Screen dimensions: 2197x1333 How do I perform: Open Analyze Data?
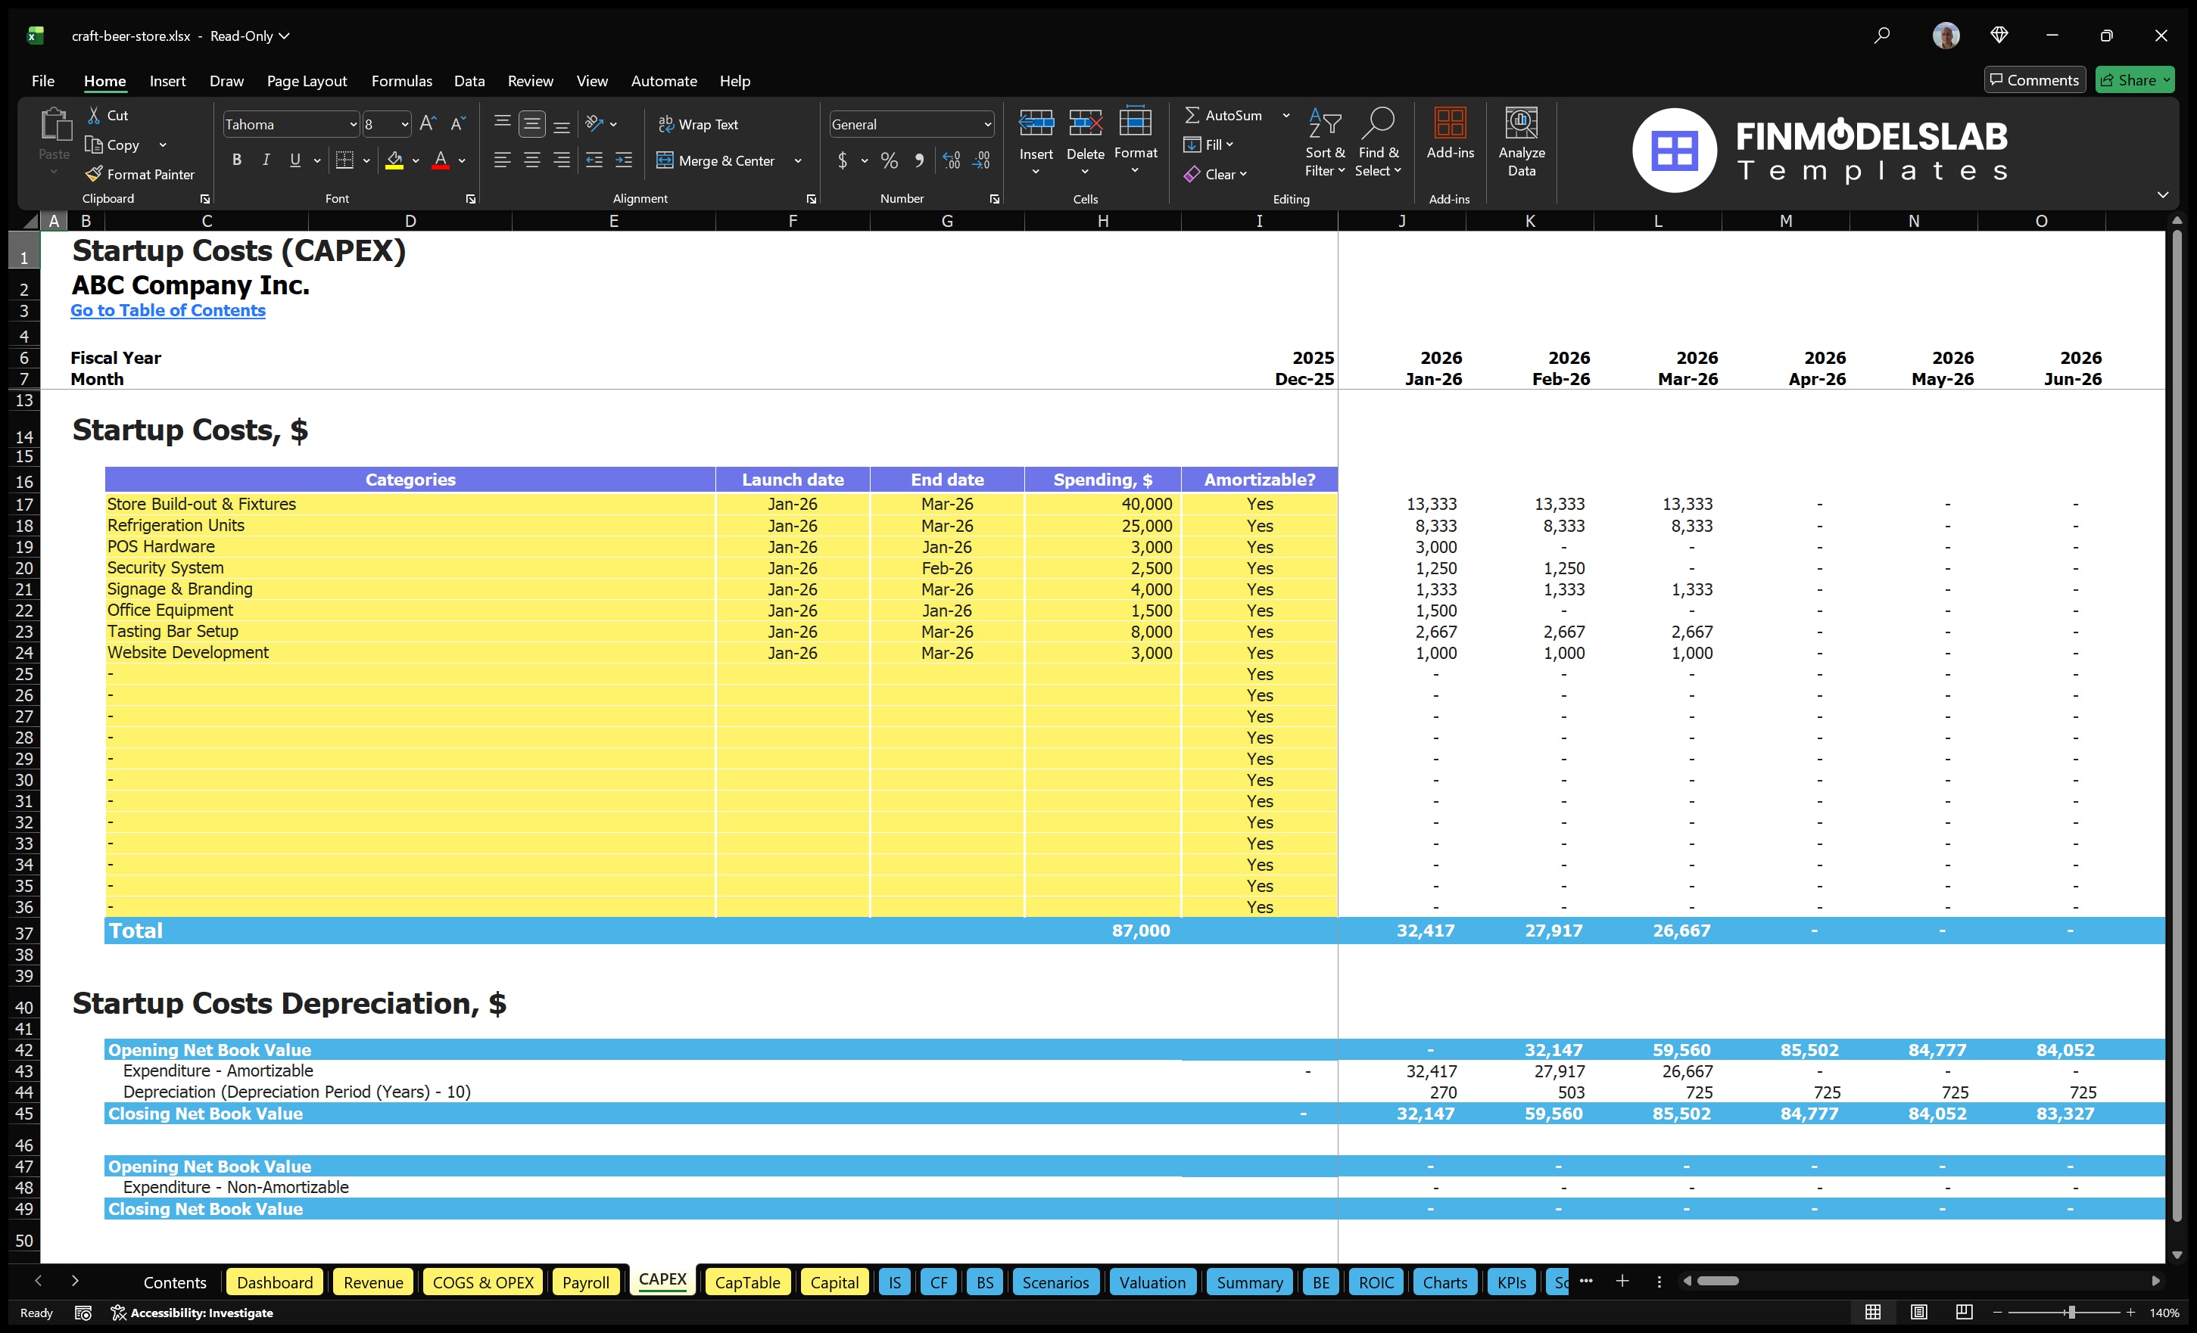(x=1522, y=142)
